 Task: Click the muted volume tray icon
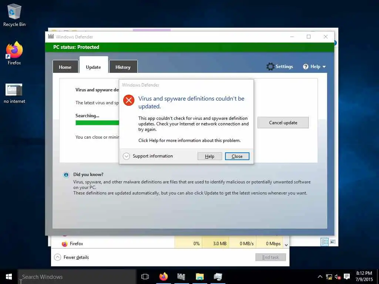[x=338, y=277]
